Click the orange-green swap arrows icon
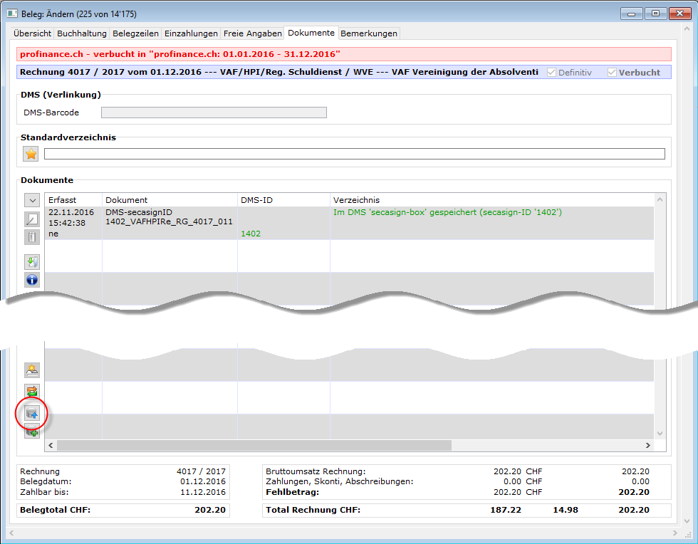 31,391
